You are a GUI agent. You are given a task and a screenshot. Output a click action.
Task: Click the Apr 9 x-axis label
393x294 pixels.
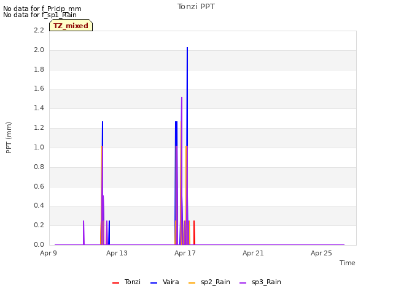[x=49, y=253]
